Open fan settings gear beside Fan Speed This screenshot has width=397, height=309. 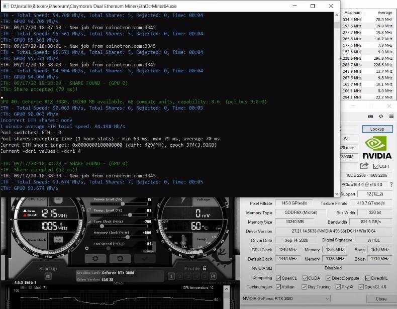pyautogui.click(x=87, y=248)
